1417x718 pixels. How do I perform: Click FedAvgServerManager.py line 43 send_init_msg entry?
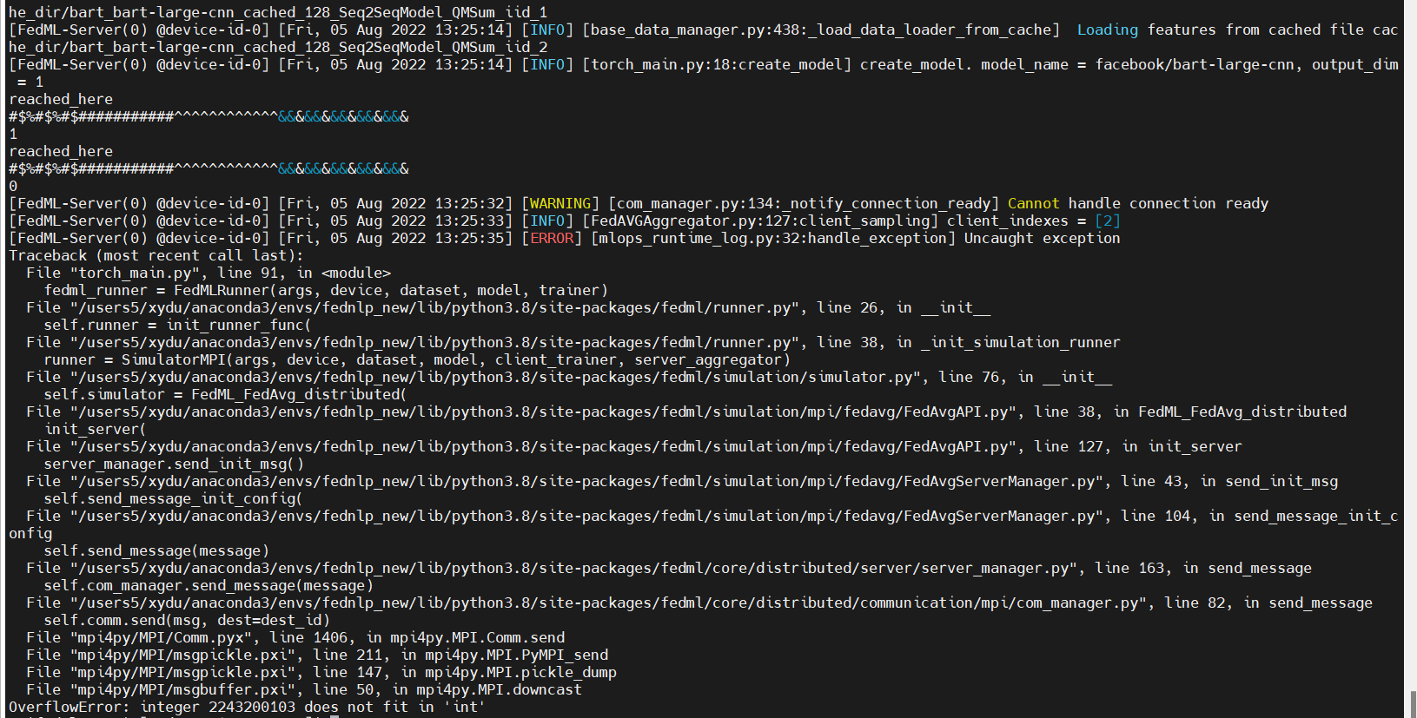[682, 481]
